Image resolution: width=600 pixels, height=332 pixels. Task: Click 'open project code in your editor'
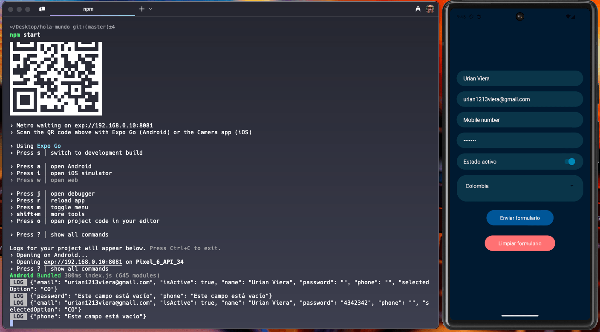105,221
